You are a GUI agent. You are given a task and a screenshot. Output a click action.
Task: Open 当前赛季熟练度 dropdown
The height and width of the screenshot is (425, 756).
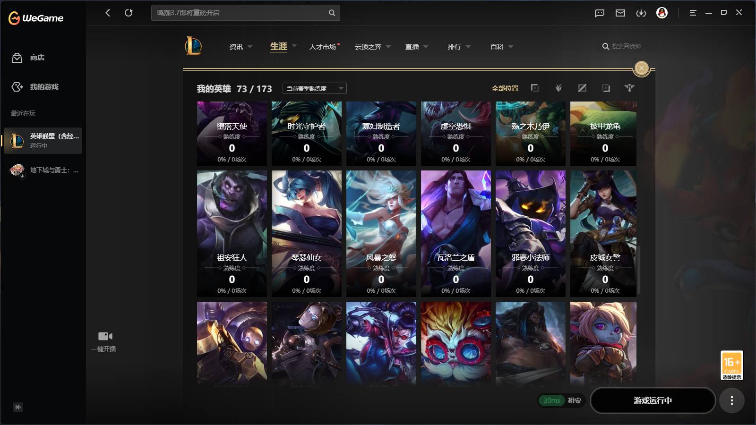(x=315, y=88)
